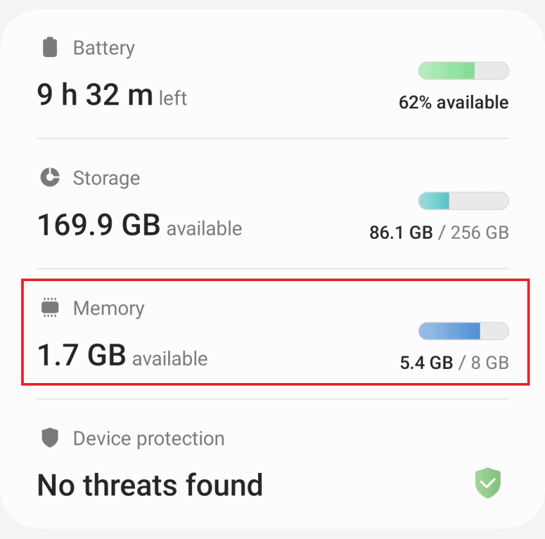545x539 pixels.
Task: Click the No threats found label
Action: tap(150, 484)
